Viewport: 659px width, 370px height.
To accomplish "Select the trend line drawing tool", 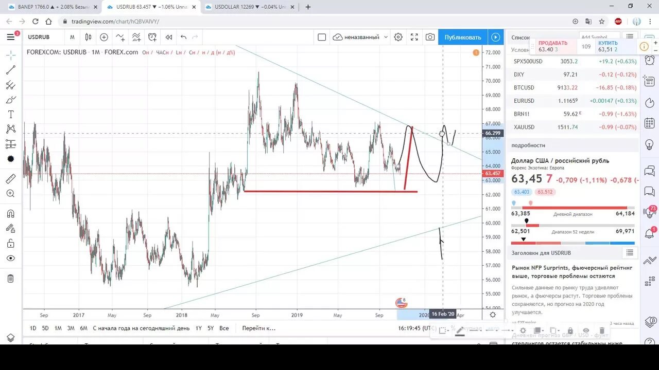I will (10, 70).
